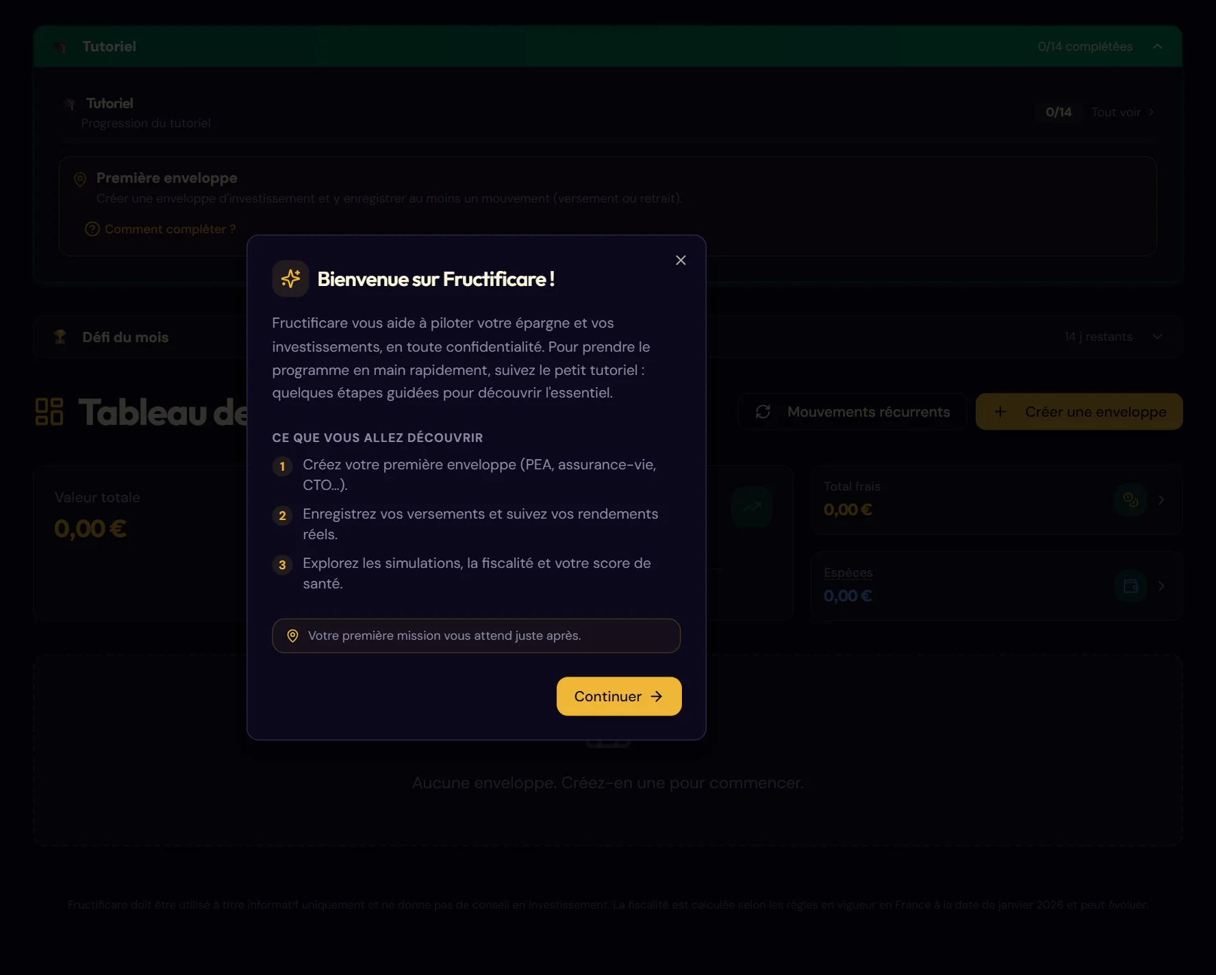Click the CE QUE VOUS ALLEZ DÉCOUVRIR heading
The height and width of the screenshot is (975, 1216).
(x=377, y=438)
